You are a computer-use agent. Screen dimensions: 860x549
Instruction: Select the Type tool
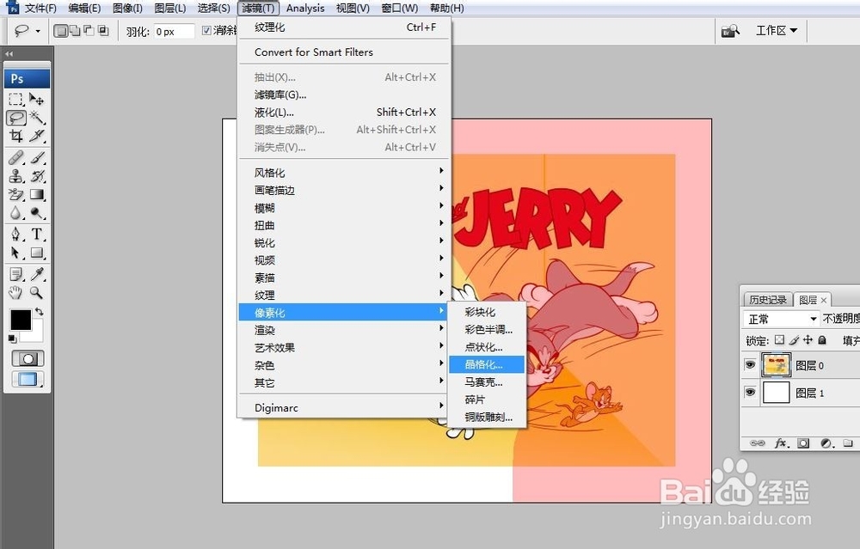[x=37, y=235]
